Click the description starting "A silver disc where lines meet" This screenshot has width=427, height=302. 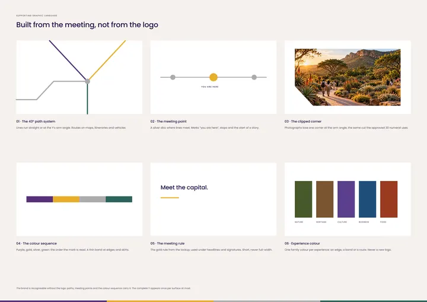205,128
